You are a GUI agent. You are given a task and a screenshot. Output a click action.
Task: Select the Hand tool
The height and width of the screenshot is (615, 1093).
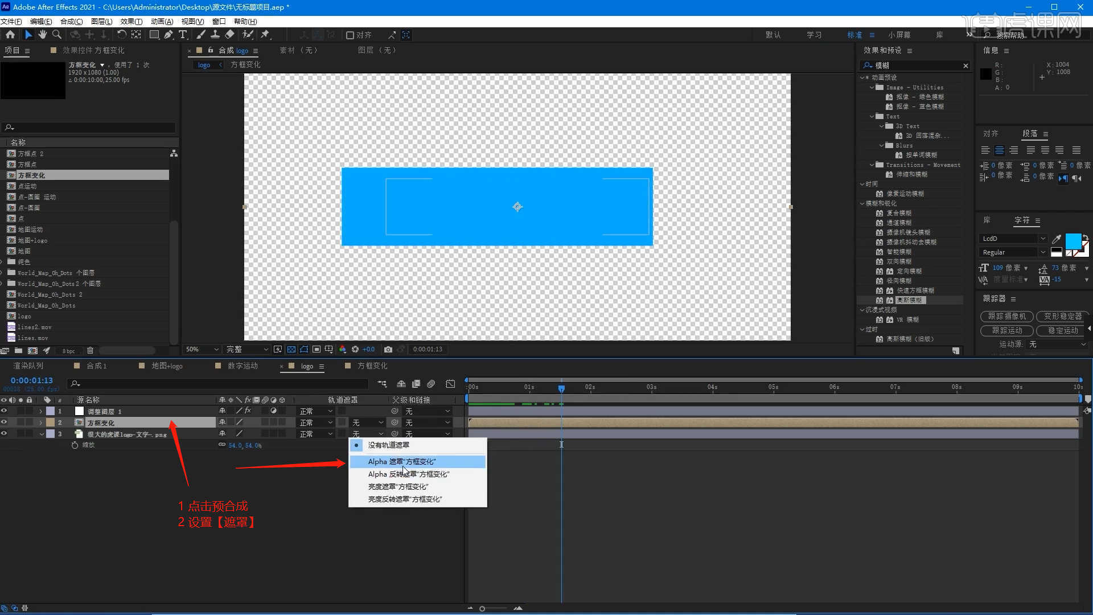pos(43,35)
